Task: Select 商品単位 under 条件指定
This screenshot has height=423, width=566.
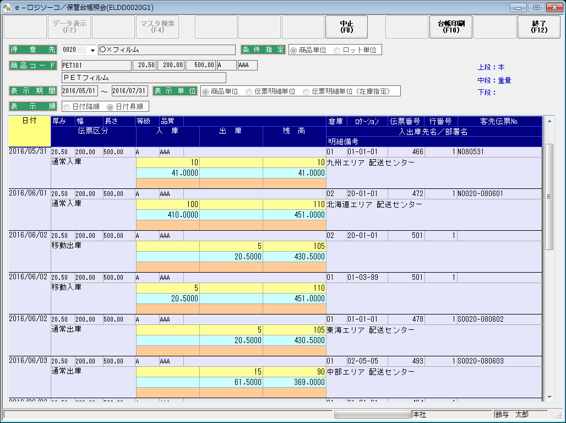Action: [293, 50]
